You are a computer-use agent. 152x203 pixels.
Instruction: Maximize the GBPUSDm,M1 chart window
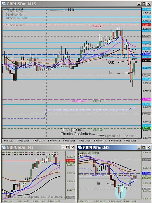pos(68,147)
